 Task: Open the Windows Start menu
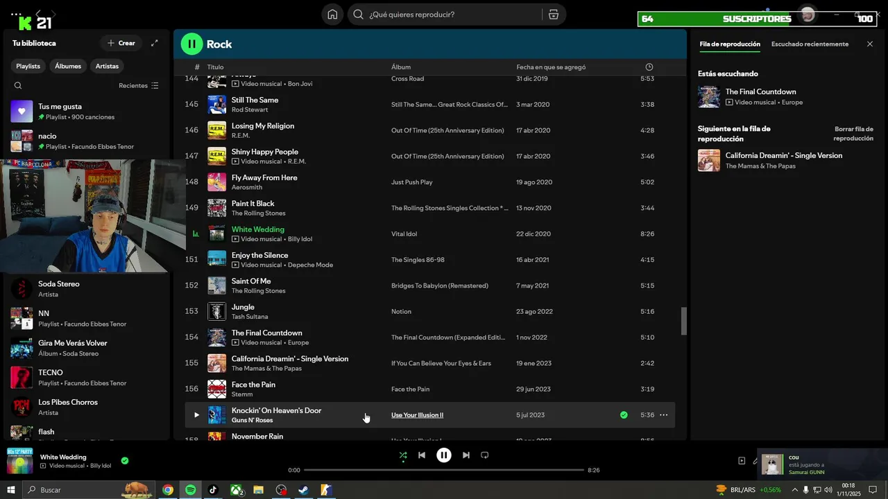click(x=11, y=490)
